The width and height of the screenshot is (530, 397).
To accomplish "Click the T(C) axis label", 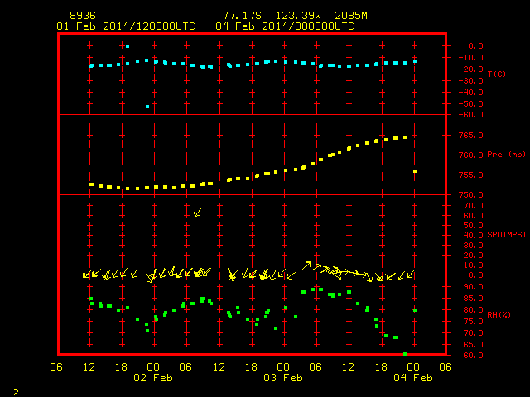I will (497, 74).
